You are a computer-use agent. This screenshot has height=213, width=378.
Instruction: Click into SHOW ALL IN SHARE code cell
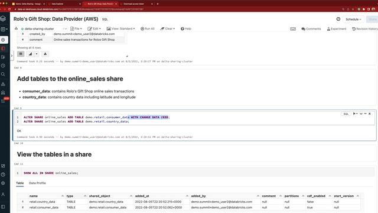[194, 173]
